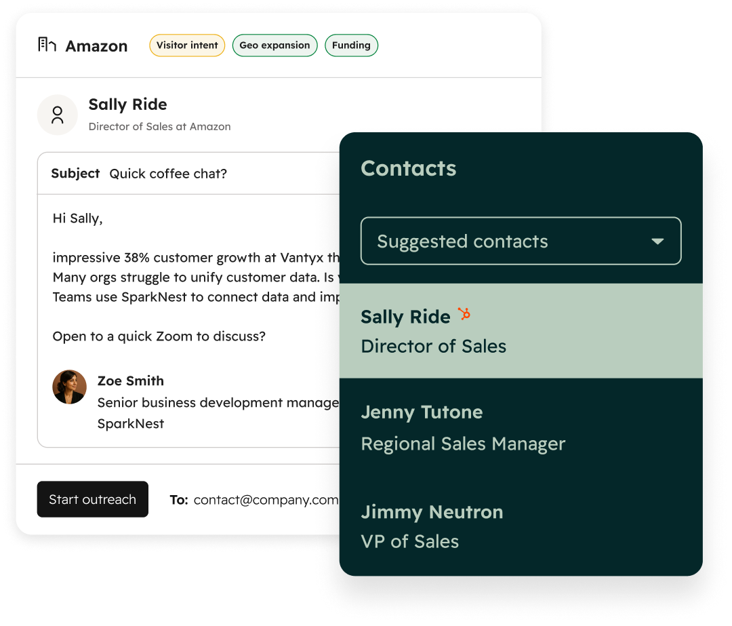Click 'Open to a quick Zoom to discuss?'
This screenshot has width=732, height=626.
pos(159,336)
